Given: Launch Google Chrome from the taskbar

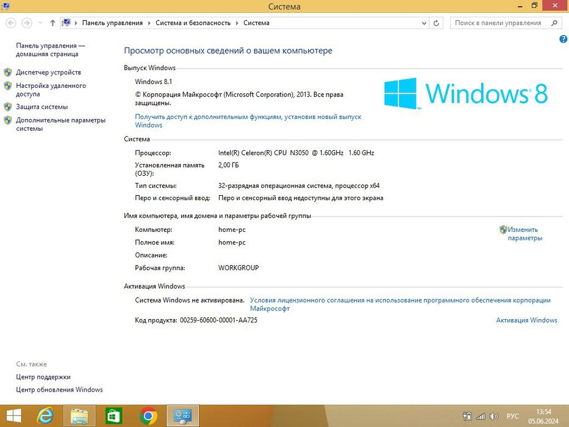Looking at the screenshot, I should pyautogui.click(x=148, y=416).
